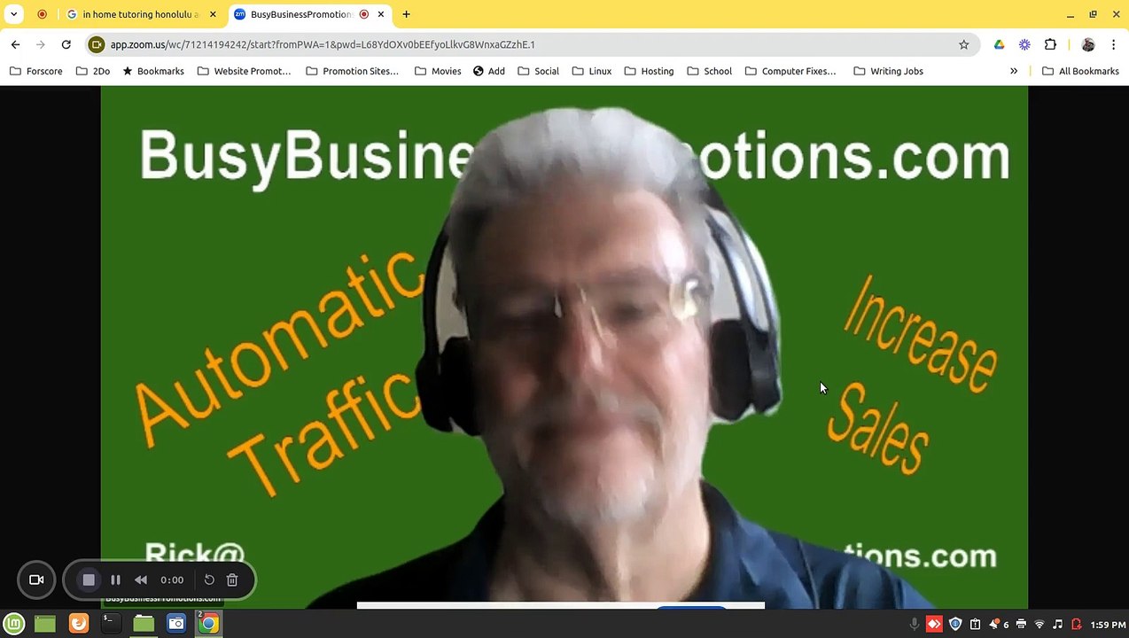Viewport: 1129px width, 638px height.
Task: Pause the screen recording
Action: tap(115, 580)
